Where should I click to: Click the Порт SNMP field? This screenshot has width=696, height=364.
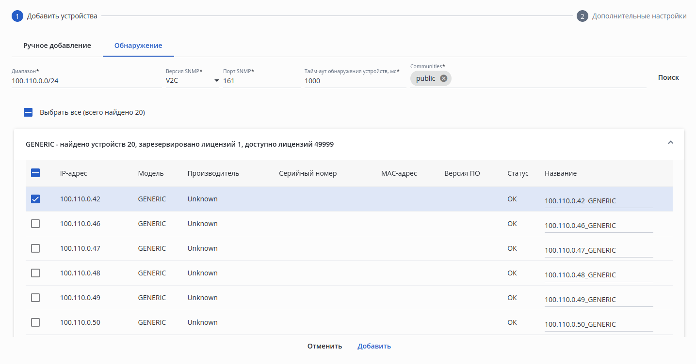pos(261,81)
